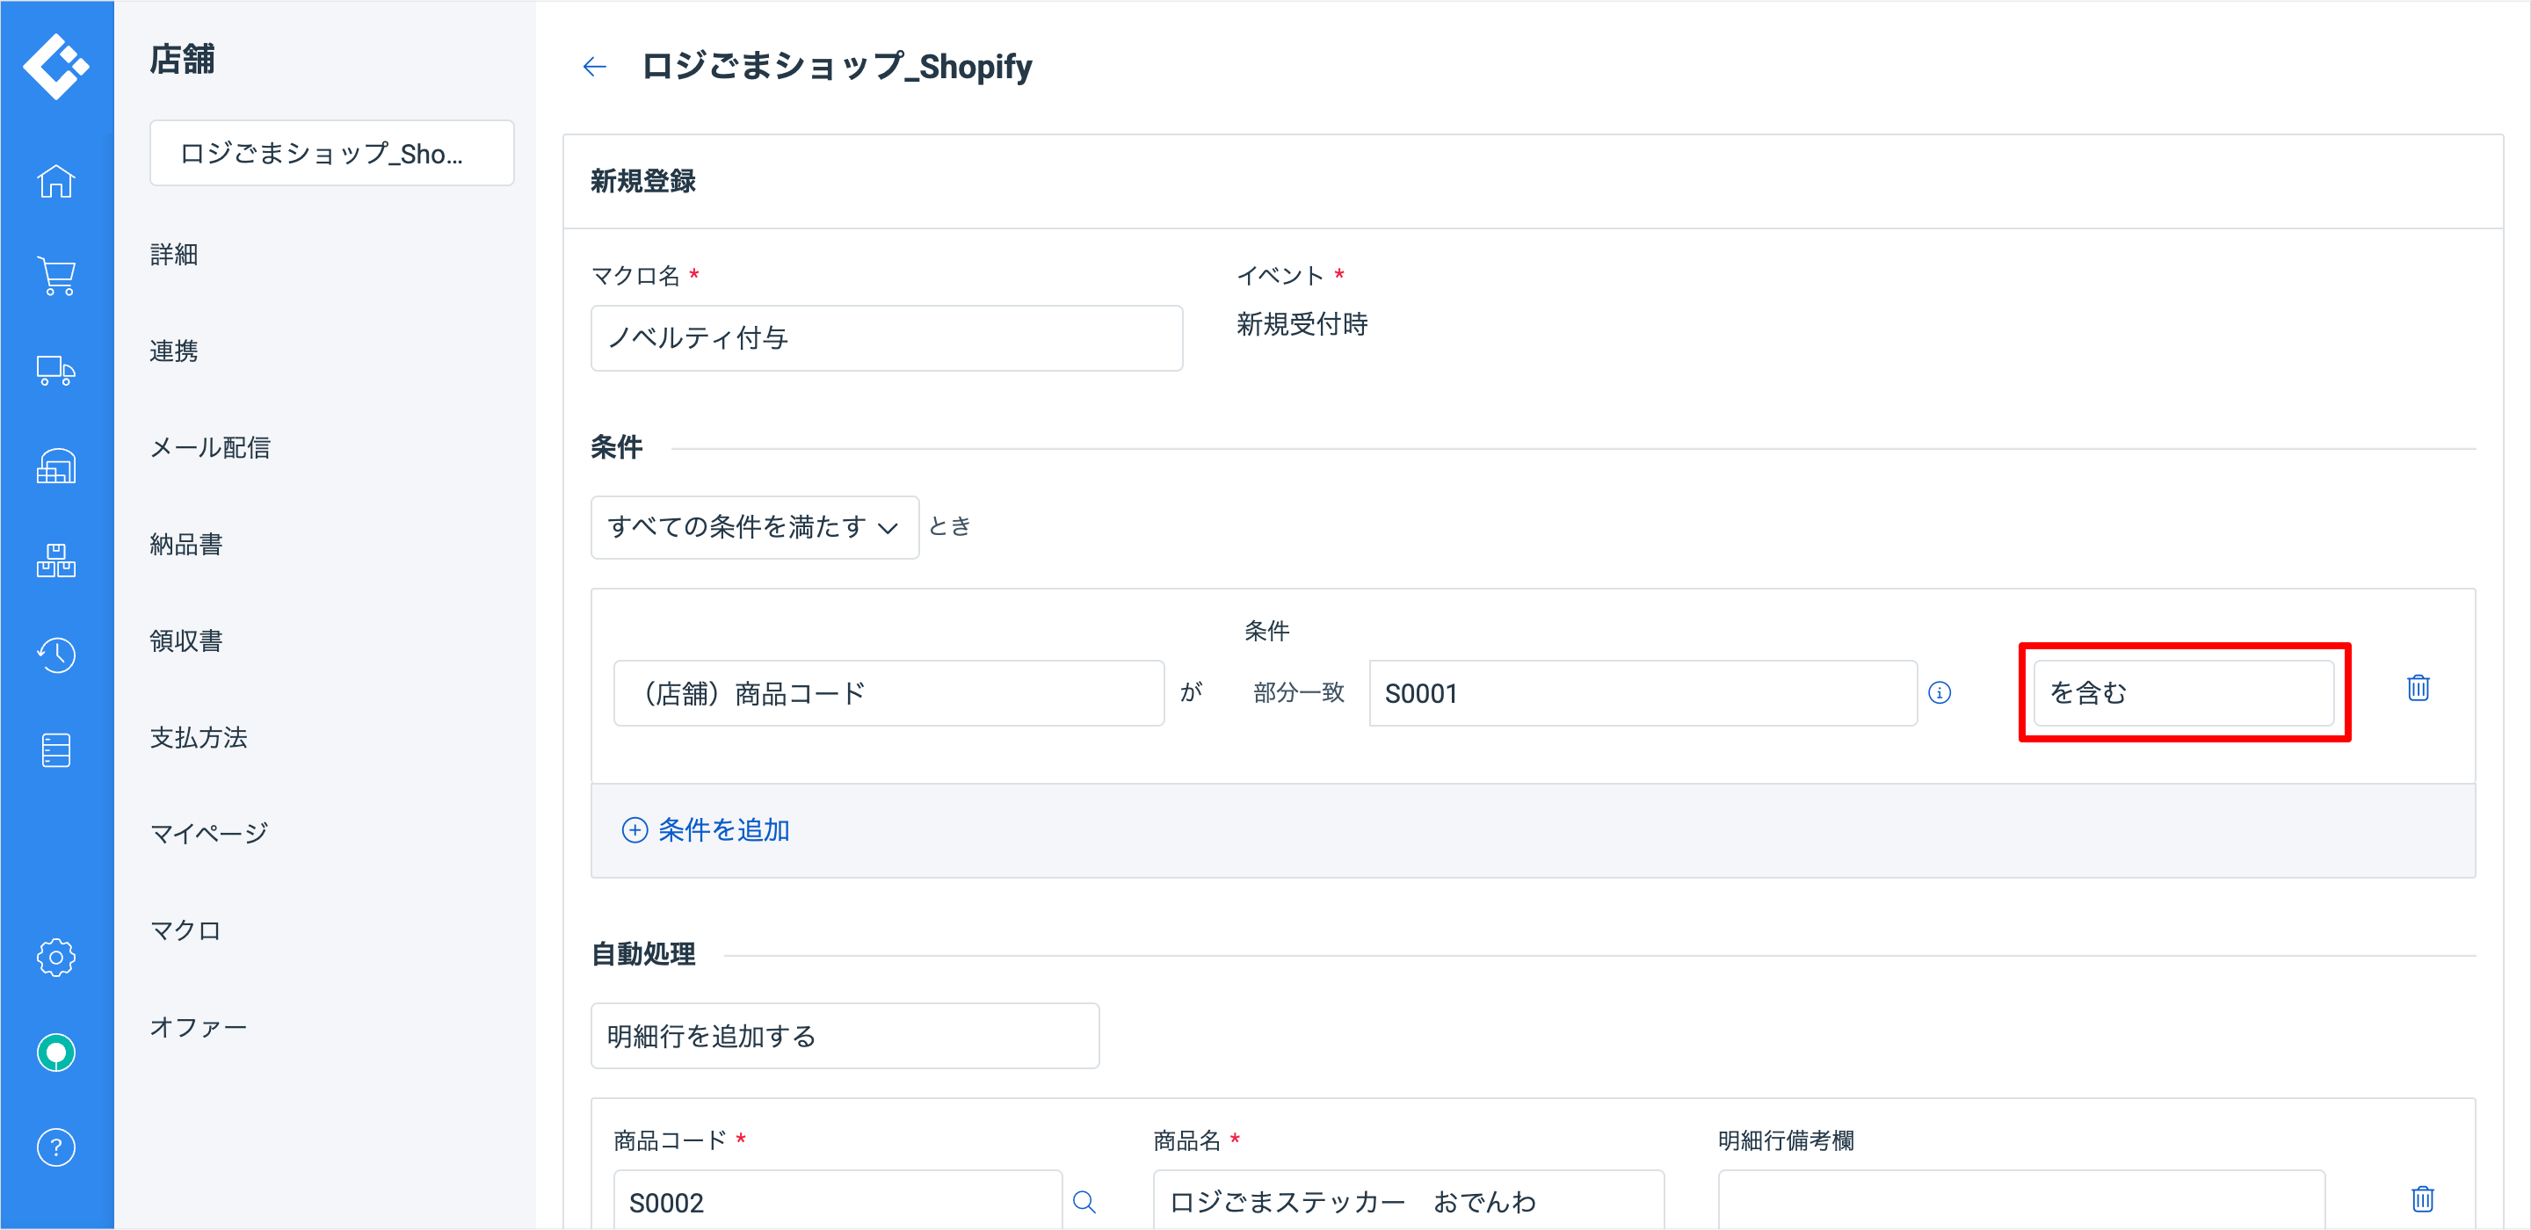Open the history clock icon
The height and width of the screenshot is (1230, 2531).
(56, 655)
